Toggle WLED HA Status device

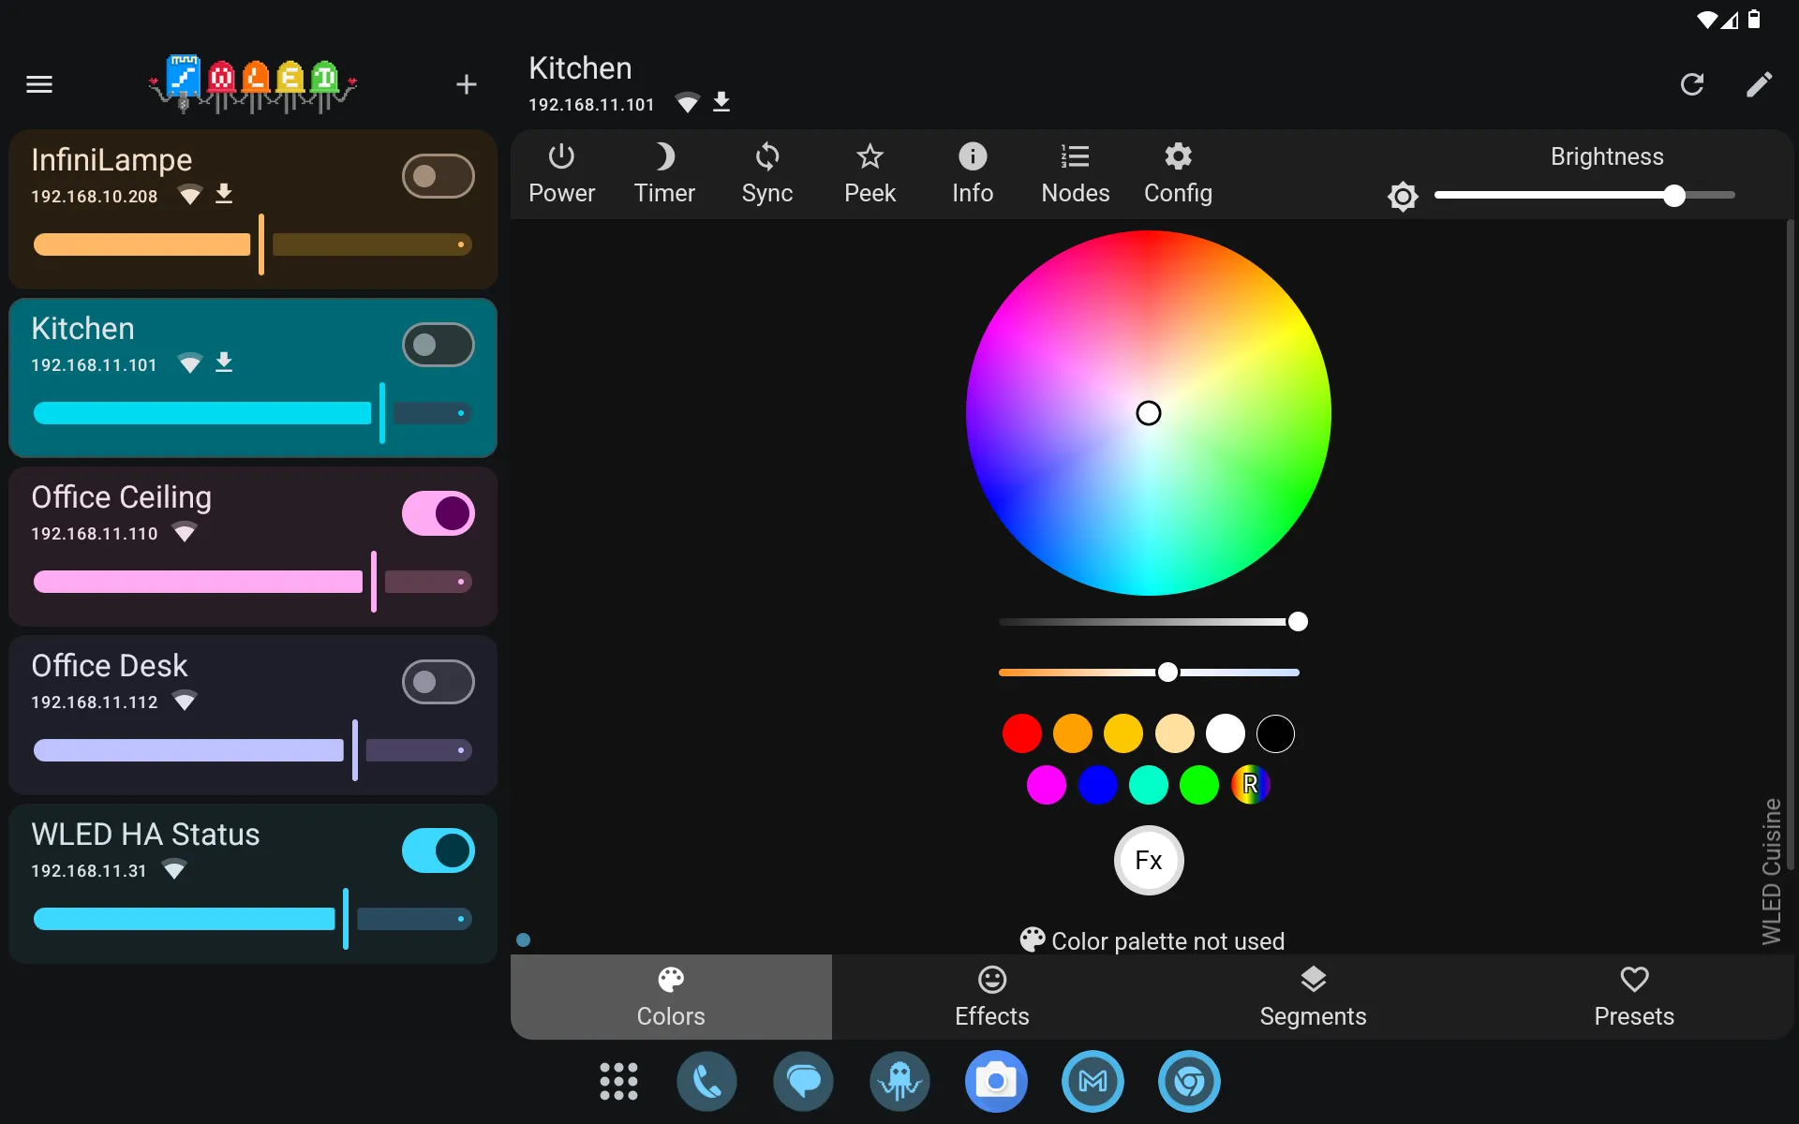pyautogui.click(x=439, y=850)
